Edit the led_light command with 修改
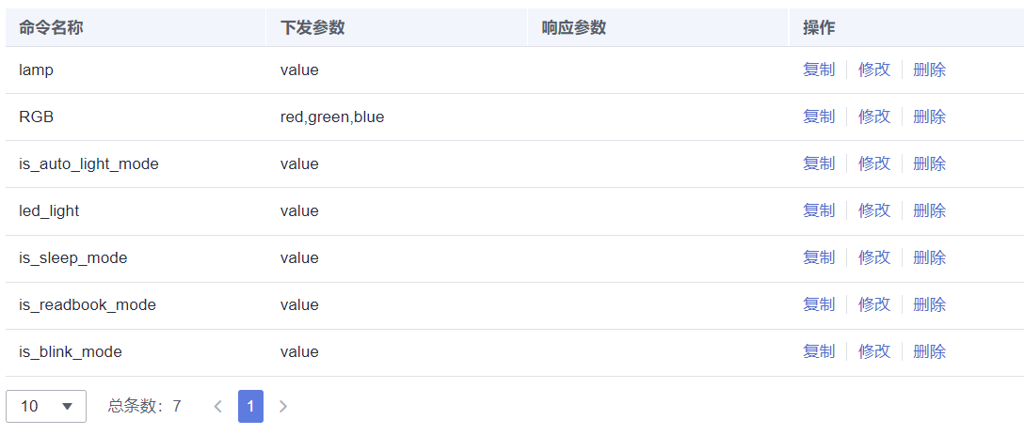This screenshot has width=1024, height=435. click(873, 210)
